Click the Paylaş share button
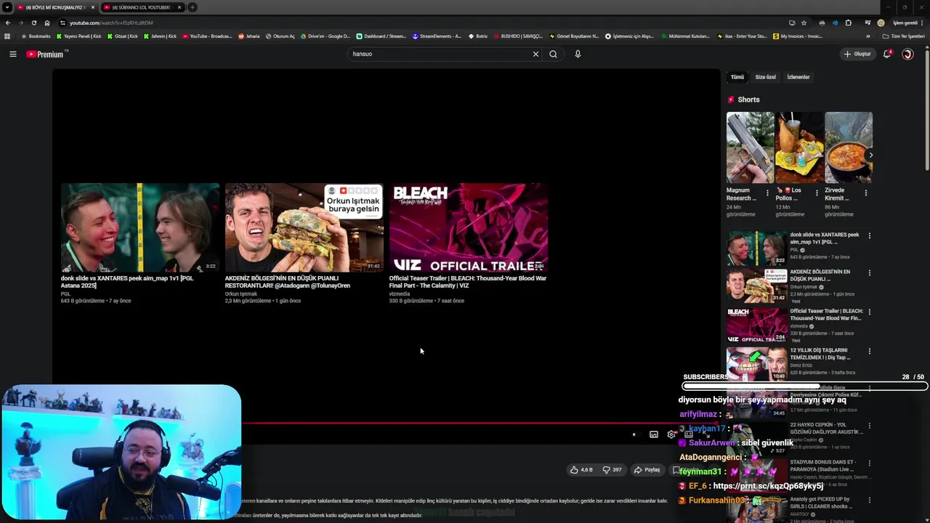930x523 pixels. [647, 469]
